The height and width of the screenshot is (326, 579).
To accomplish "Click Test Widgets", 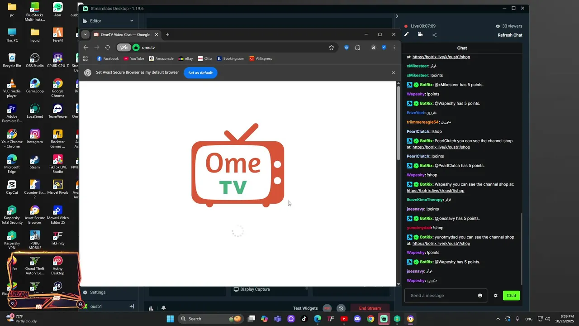I will pyautogui.click(x=305, y=308).
